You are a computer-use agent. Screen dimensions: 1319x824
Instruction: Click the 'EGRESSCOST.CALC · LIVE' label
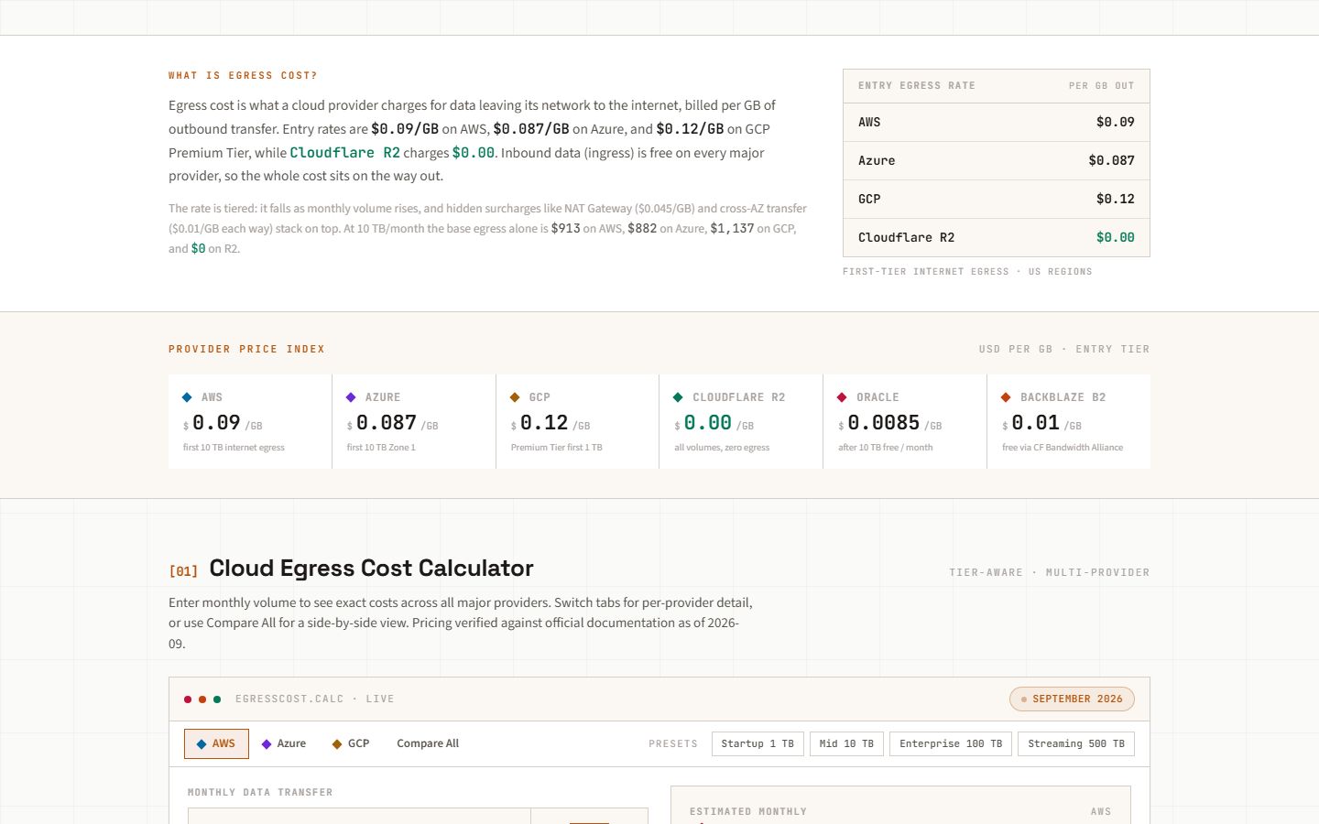point(314,699)
